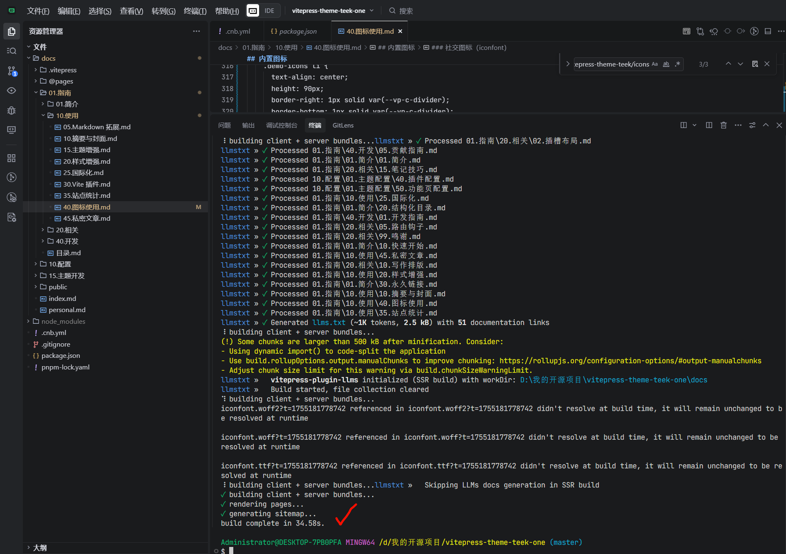Kill terminal using the trash icon
Viewport: 786px width, 554px height.
pyautogui.click(x=724, y=125)
